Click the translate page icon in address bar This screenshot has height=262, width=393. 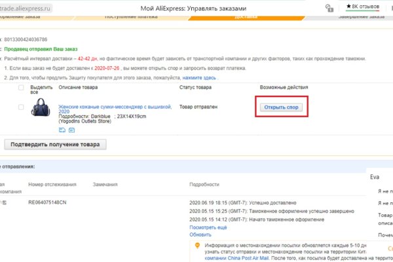328,9
